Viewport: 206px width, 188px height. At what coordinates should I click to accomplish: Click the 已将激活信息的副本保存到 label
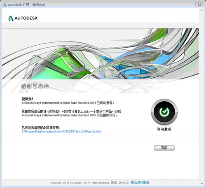[x=41, y=128]
